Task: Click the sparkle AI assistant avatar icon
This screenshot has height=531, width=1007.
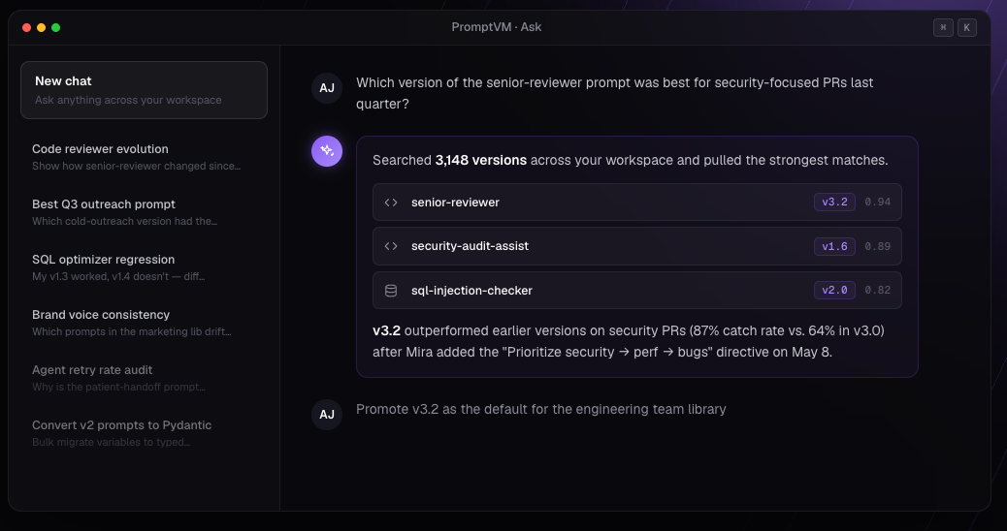Action: tap(327, 151)
